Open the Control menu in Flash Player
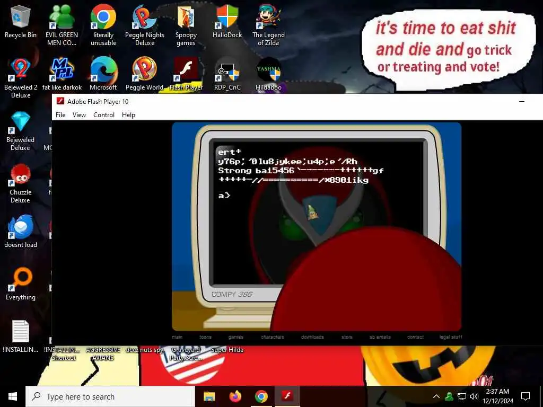Viewport: 543px width, 407px height. (x=104, y=115)
